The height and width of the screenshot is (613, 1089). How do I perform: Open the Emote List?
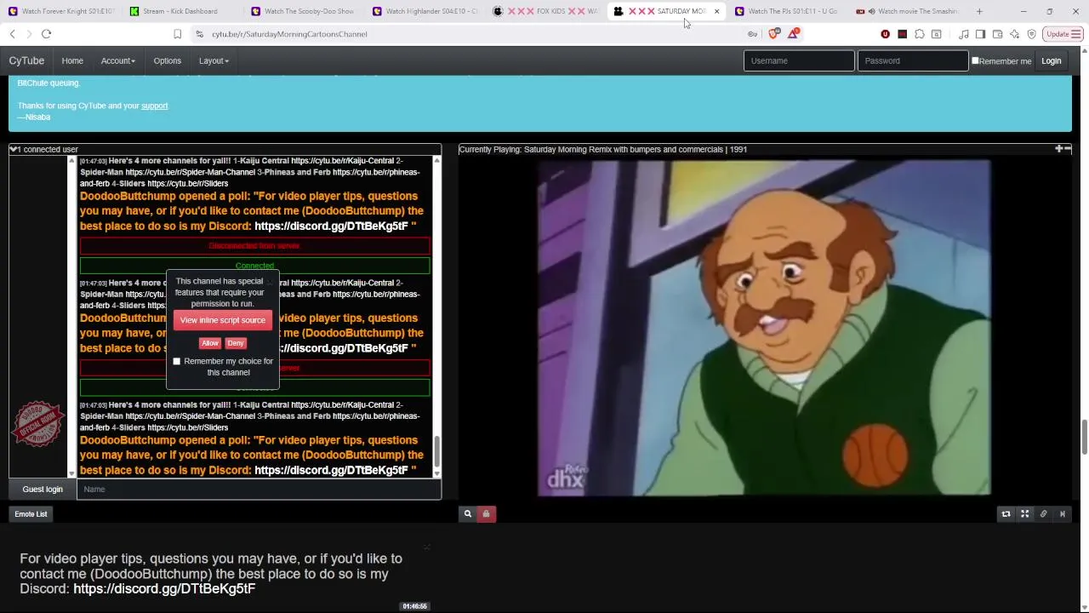coord(31,514)
